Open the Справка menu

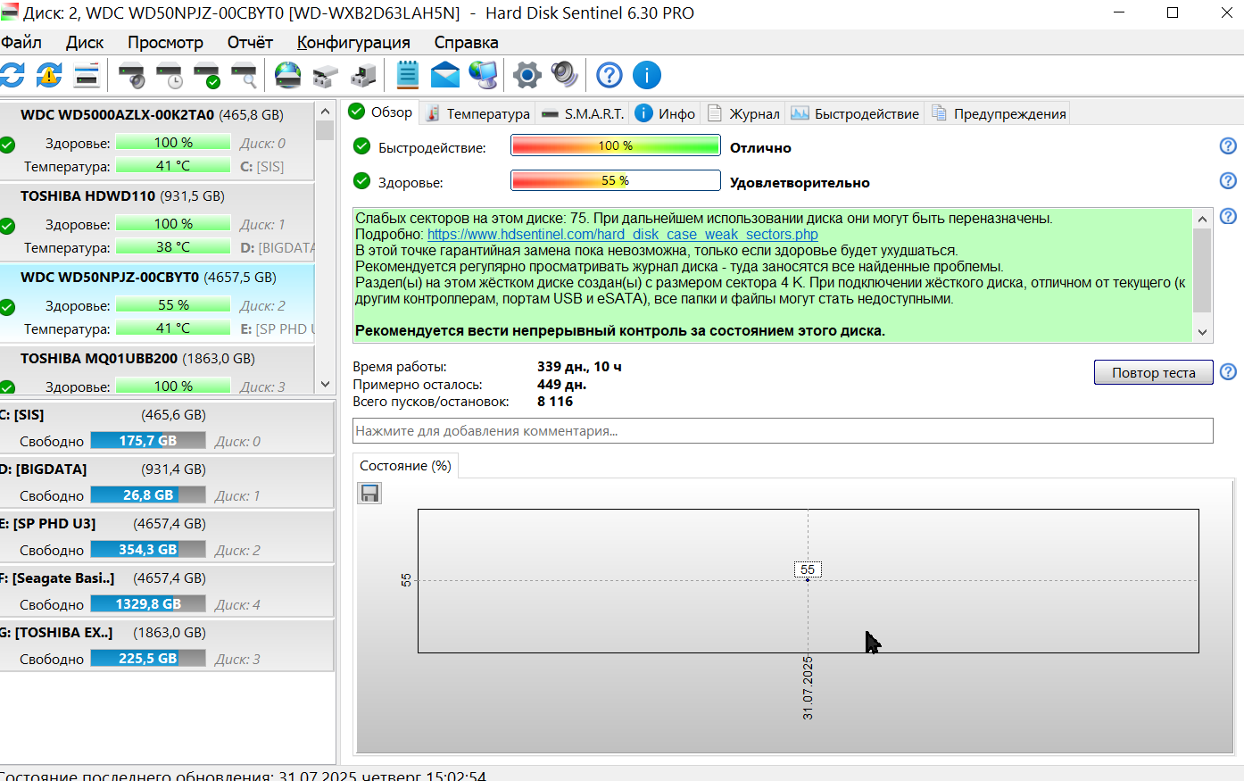(x=466, y=43)
